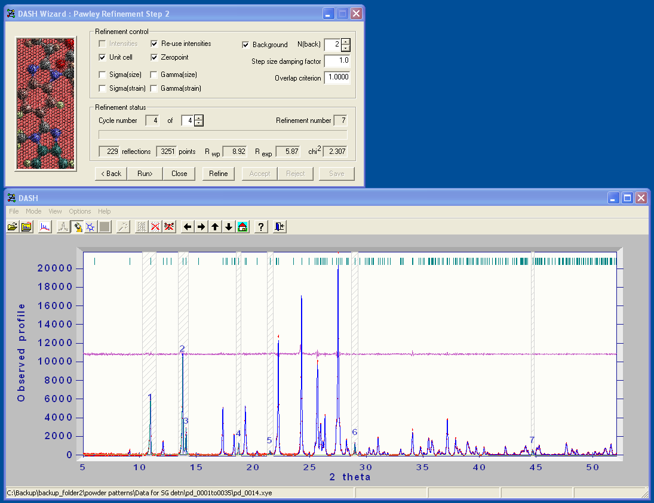Click the R exp value 5.87
This screenshot has height=503, width=654.
[288, 152]
